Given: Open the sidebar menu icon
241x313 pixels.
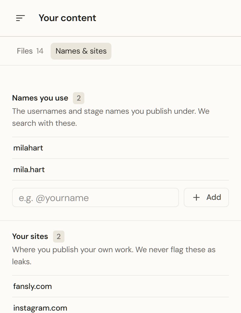Looking at the screenshot, I should click(x=20, y=18).
